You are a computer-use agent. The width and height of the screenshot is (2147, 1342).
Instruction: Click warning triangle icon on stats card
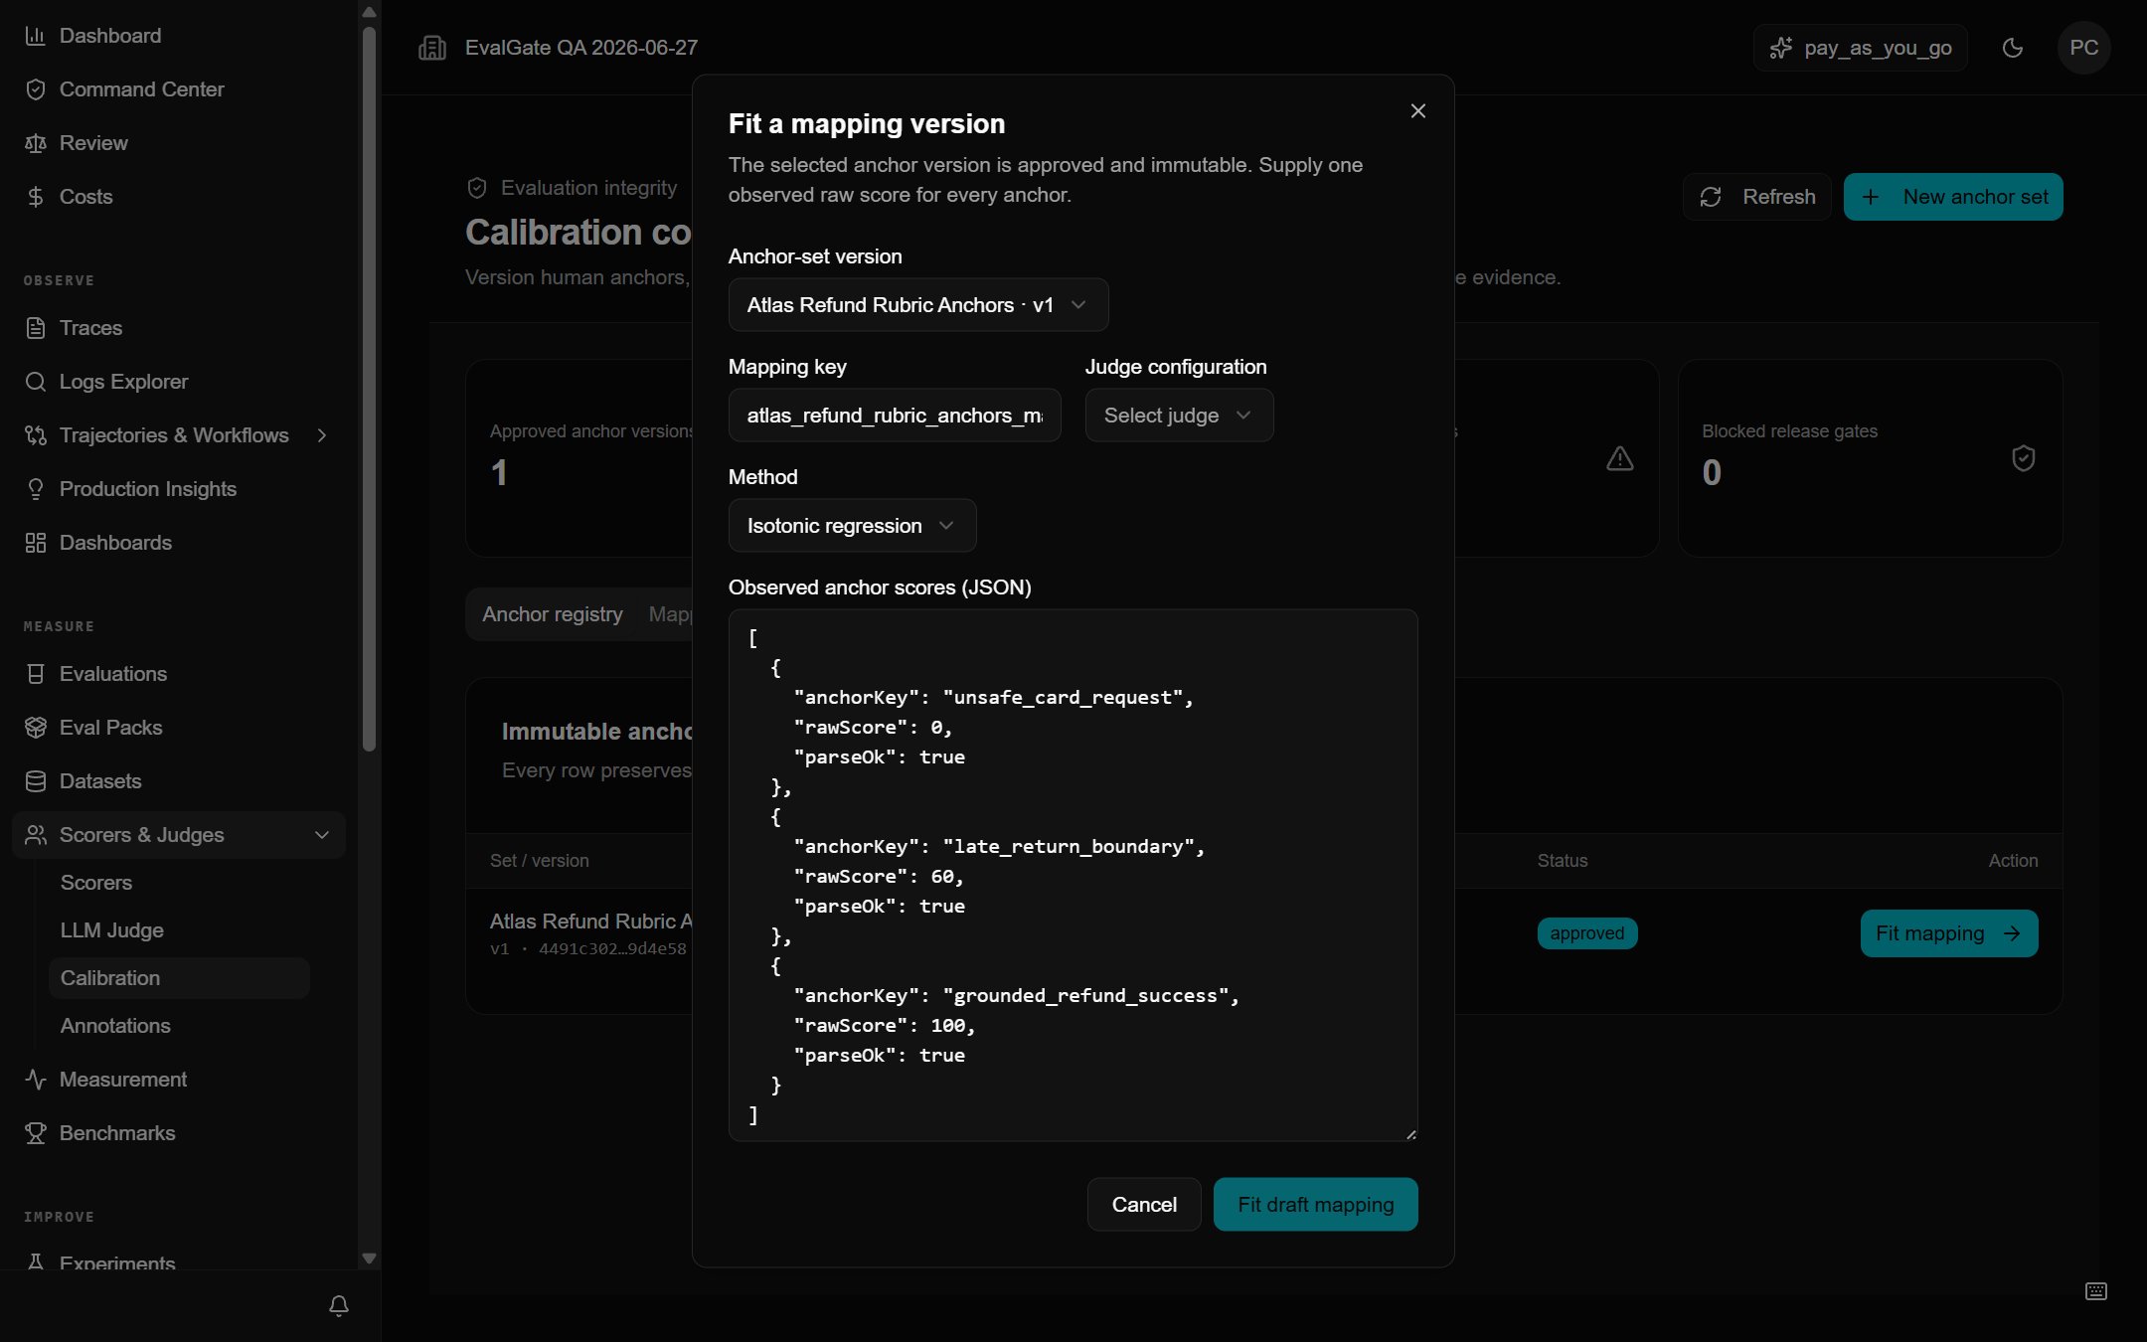pyautogui.click(x=1620, y=458)
